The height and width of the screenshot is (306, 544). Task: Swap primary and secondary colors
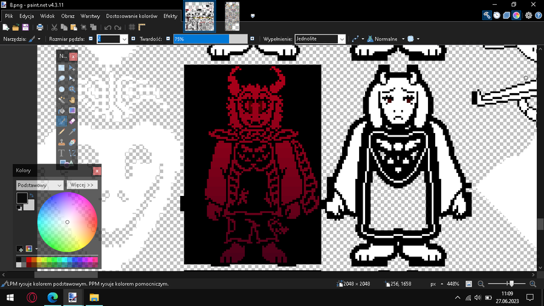click(31, 196)
